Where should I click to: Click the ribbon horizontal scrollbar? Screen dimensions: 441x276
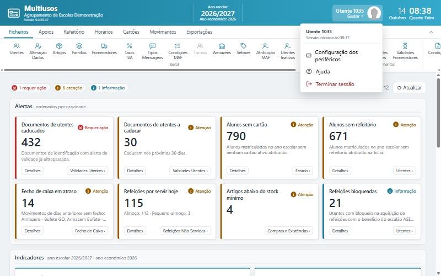[150, 70]
